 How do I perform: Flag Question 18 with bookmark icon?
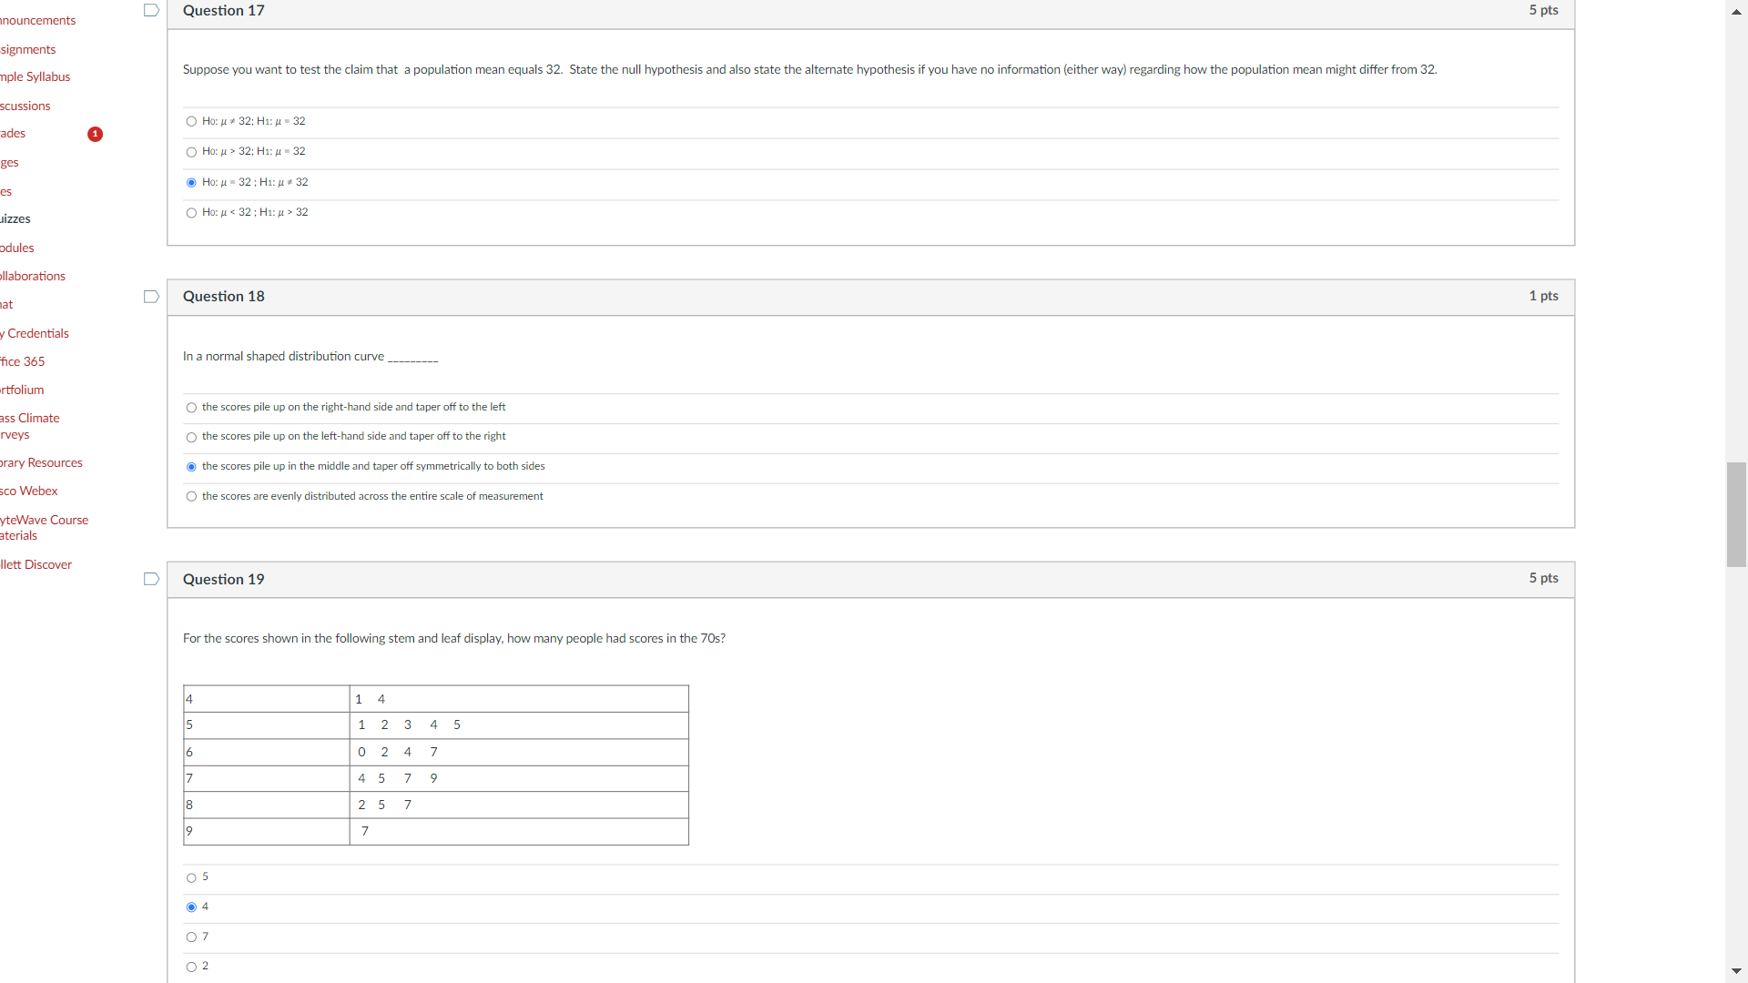[151, 297]
